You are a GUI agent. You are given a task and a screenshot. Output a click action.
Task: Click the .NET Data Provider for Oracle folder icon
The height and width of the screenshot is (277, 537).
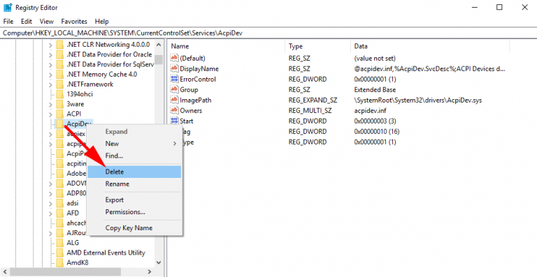click(60, 54)
